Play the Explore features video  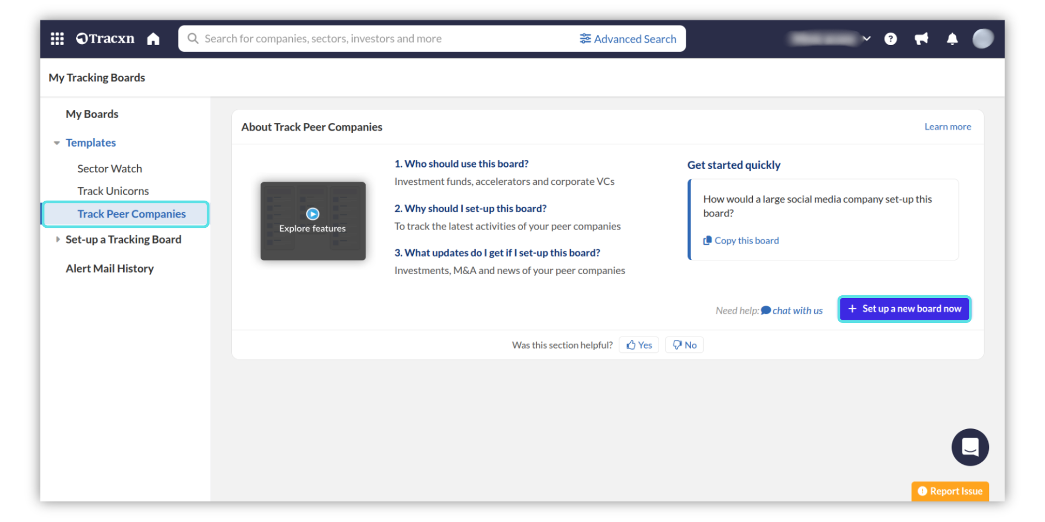(313, 214)
